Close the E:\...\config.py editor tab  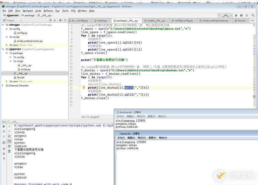click(90, 21)
